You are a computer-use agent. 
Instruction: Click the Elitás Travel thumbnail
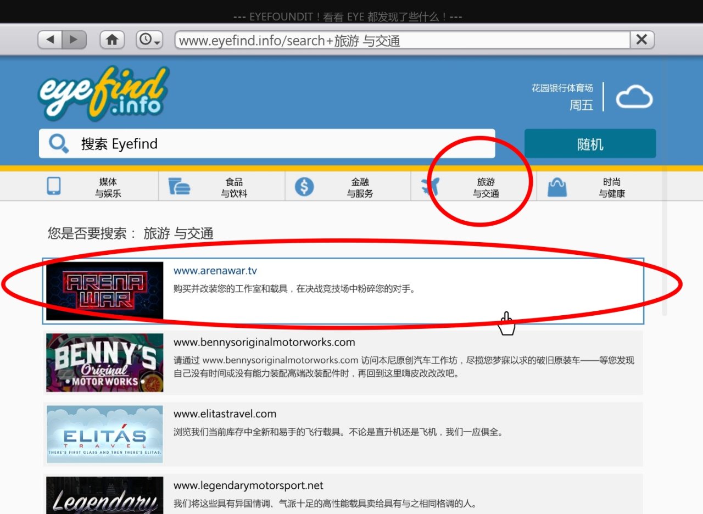point(105,434)
